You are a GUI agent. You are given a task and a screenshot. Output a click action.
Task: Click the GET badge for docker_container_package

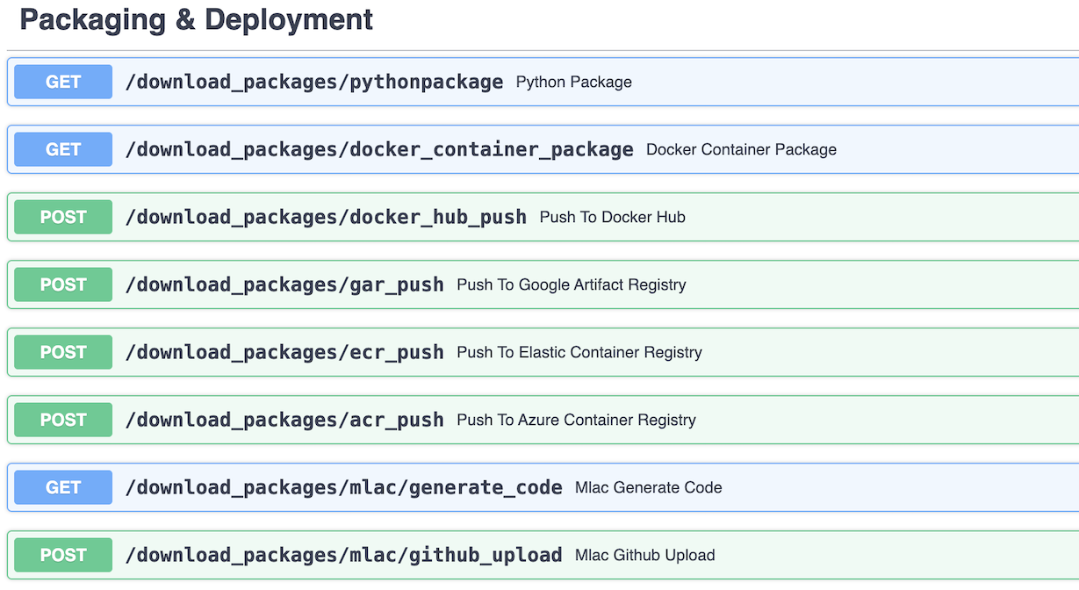click(x=63, y=149)
